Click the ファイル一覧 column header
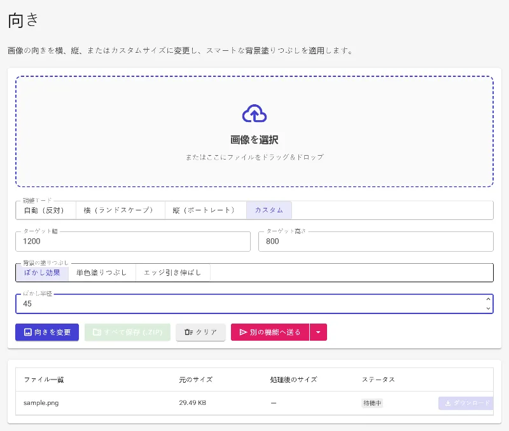Image resolution: width=509 pixels, height=431 pixels. click(x=44, y=380)
